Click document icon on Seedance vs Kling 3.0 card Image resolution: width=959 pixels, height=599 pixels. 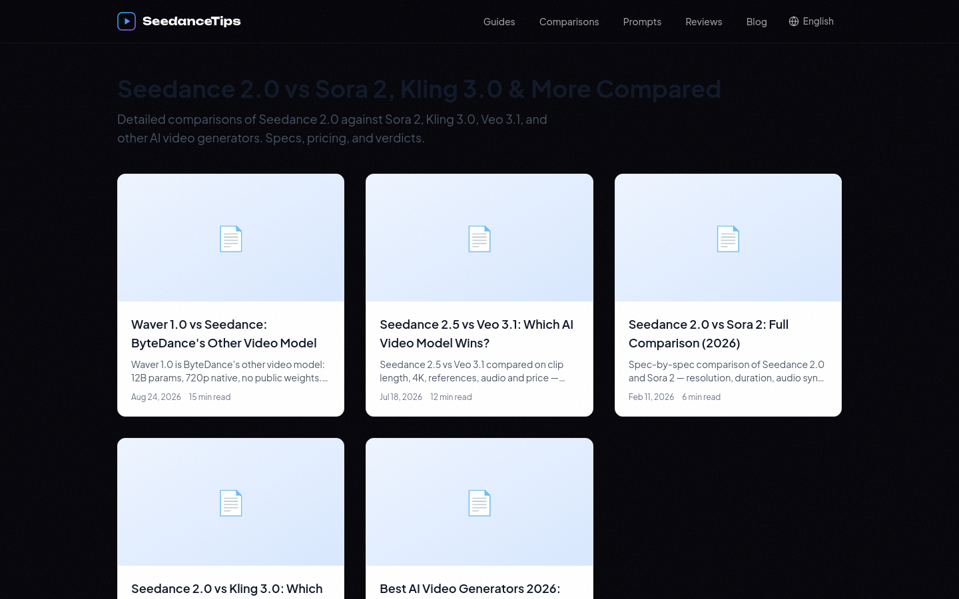231,503
